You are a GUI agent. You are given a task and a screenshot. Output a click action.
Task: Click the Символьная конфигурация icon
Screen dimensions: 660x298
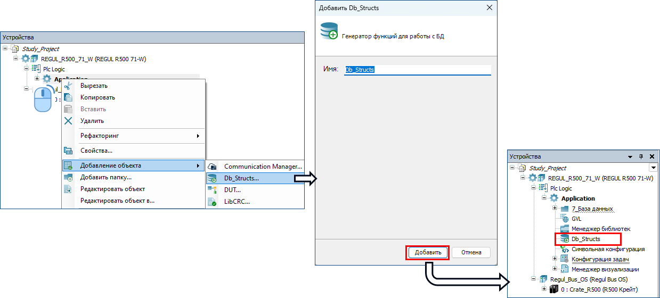tap(565, 249)
